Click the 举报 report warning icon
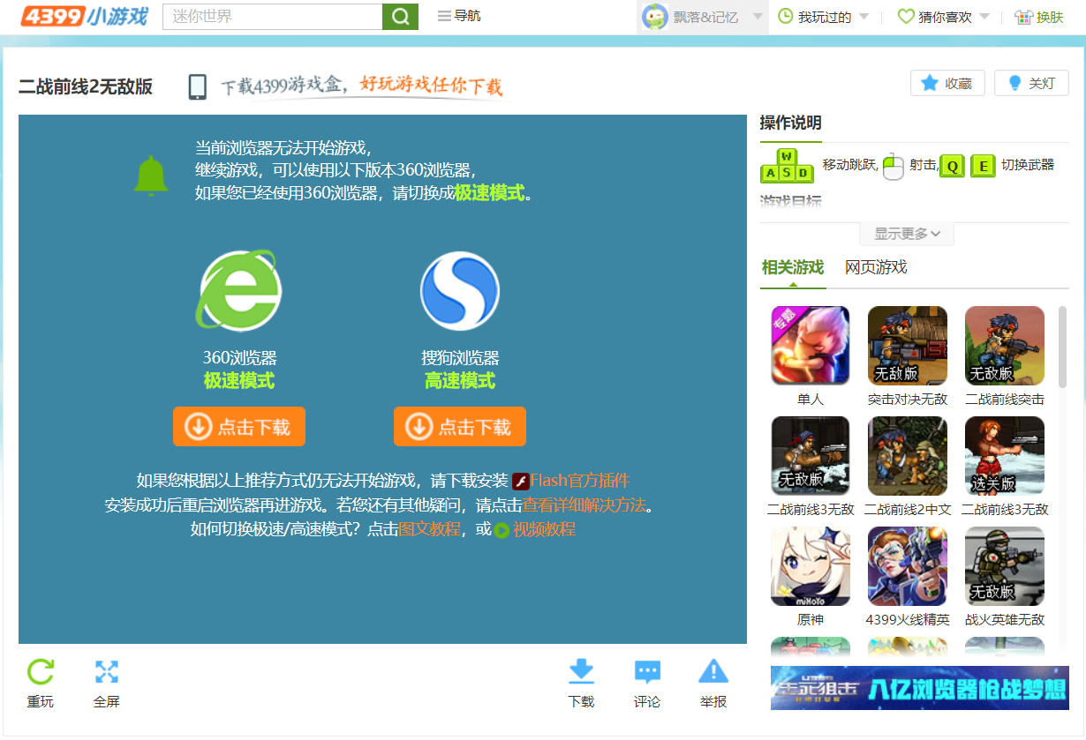Image resolution: width=1086 pixels, height=740 pixels. (x=713, y=672)
